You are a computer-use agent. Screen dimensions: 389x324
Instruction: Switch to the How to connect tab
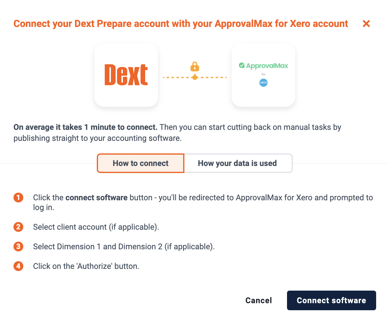tap(141, 163)
